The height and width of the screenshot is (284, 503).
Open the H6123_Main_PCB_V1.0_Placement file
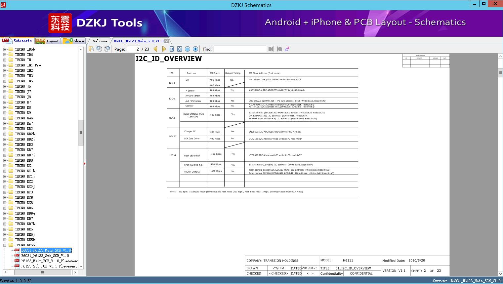(x=50, y=261)
